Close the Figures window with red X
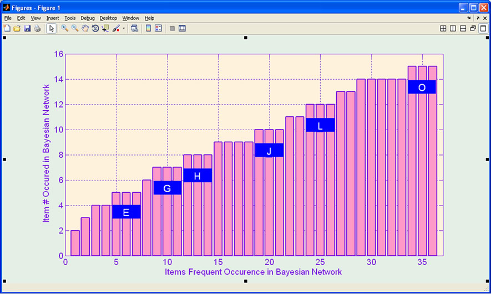Viewport: 491px width, 294px height. click(483, 8)
